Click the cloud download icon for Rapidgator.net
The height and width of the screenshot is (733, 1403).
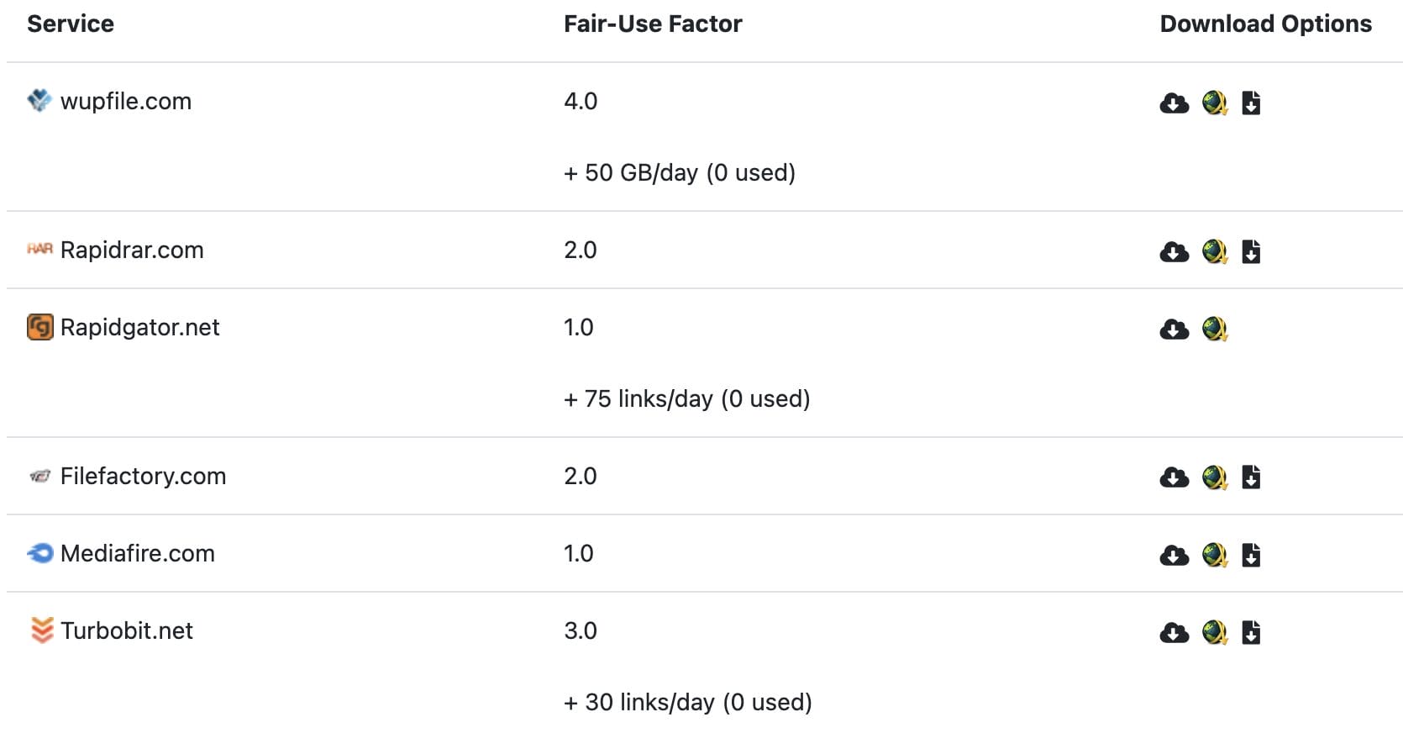point(1174,330)
